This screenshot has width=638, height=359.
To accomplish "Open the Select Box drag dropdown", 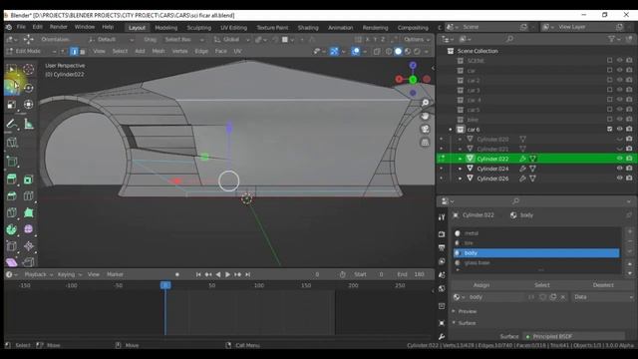I will click(183, 40).
